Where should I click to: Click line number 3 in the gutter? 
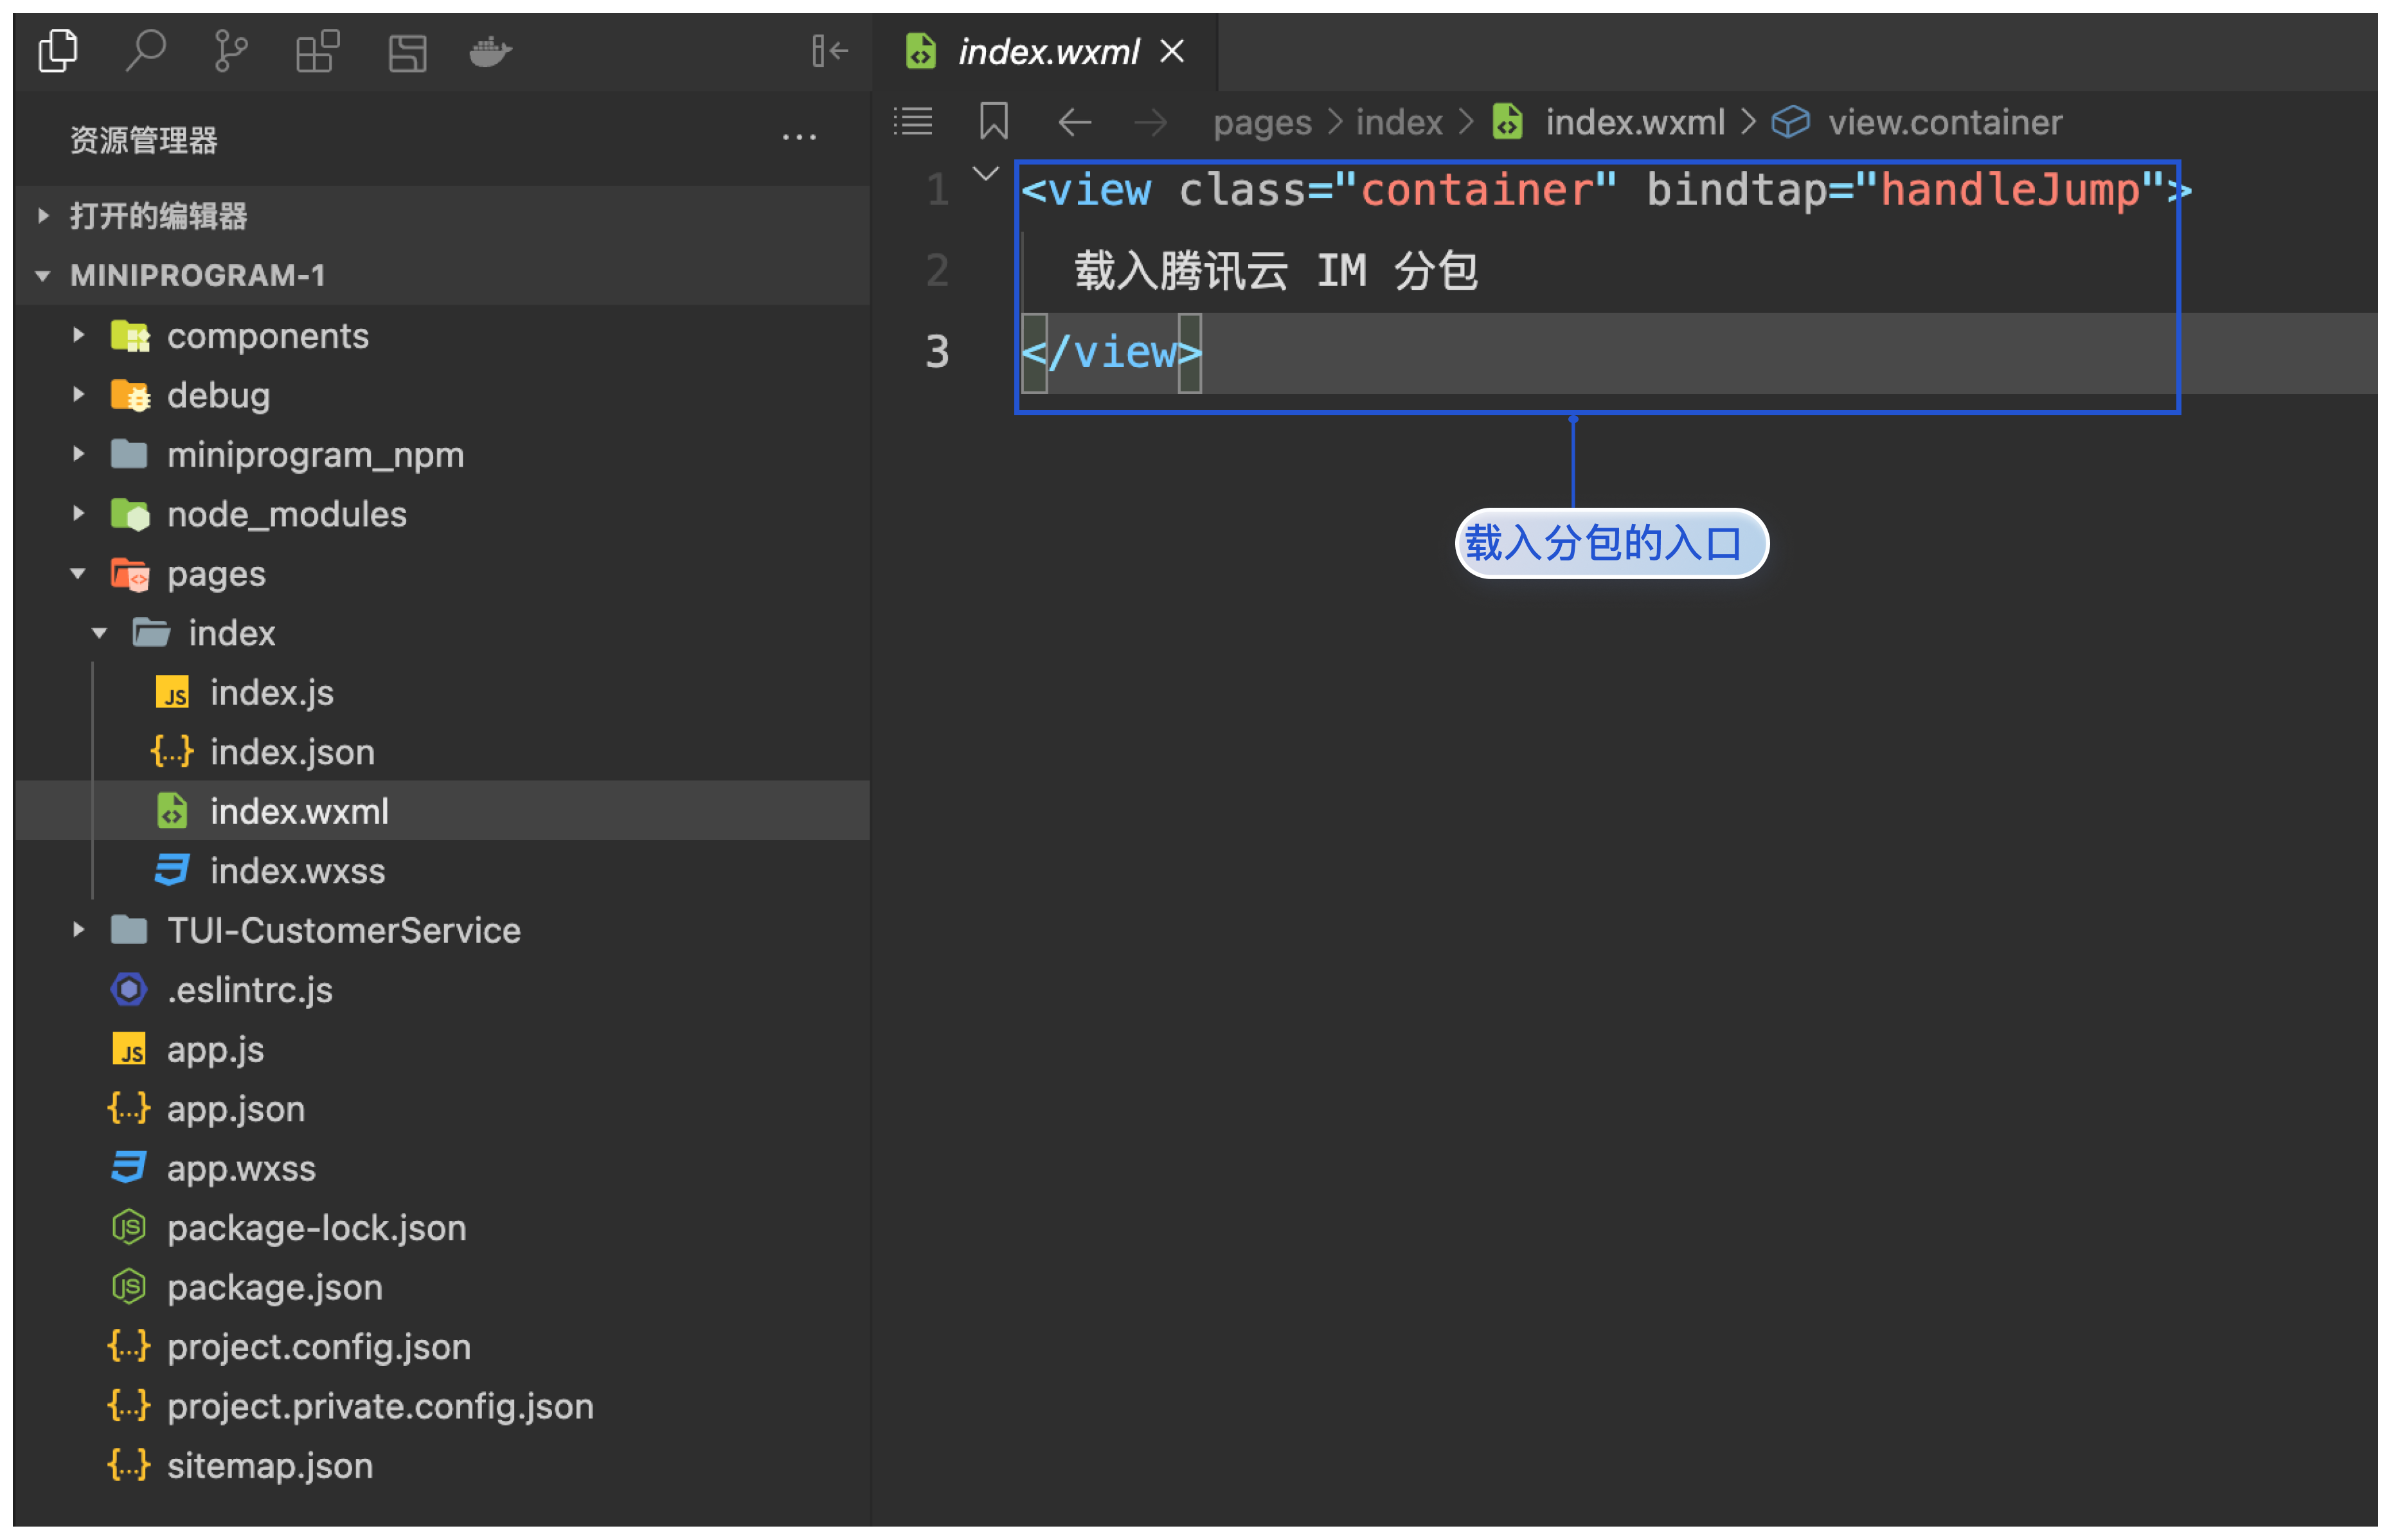pyautogui.click(x=937, y=352)
